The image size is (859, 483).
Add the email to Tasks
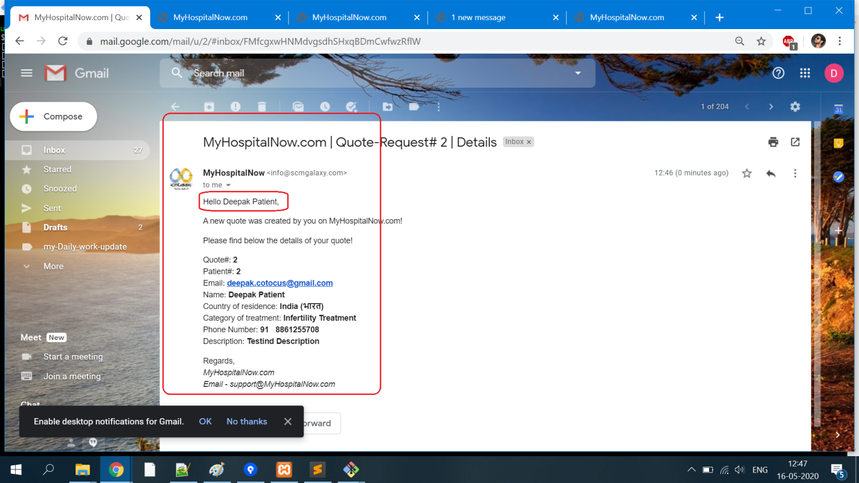click(x=351, y=107)
